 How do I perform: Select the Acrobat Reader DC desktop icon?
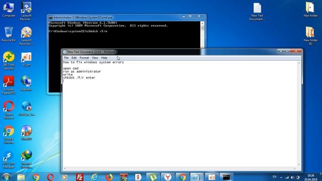pyautogui.click(x=9, y=85)
